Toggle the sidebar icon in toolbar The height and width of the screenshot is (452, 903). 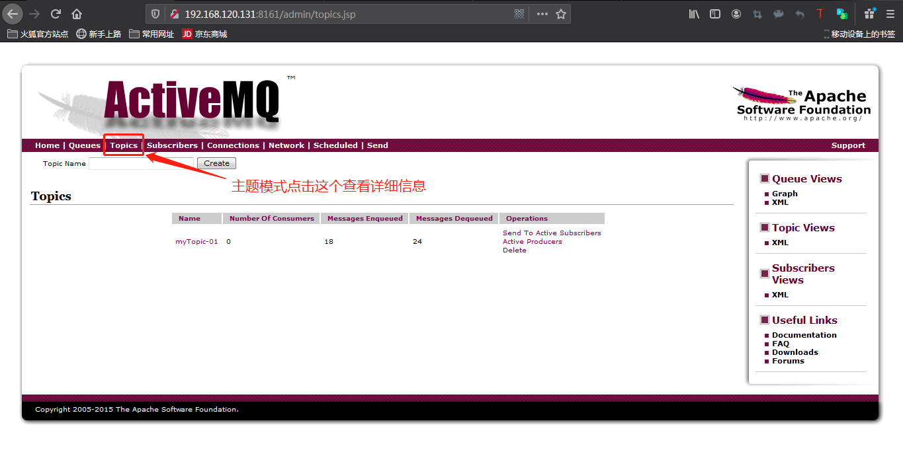[715, 14]
